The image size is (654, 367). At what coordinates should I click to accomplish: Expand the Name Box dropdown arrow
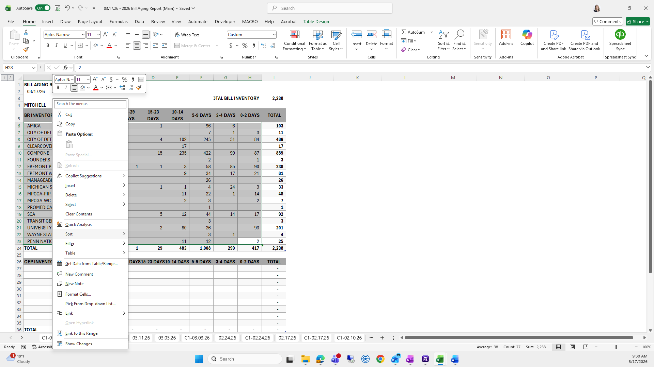coord(33,68)
